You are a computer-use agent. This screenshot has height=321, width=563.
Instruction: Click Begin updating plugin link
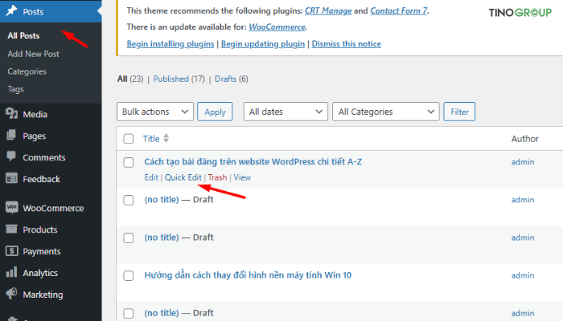(263, 43)
